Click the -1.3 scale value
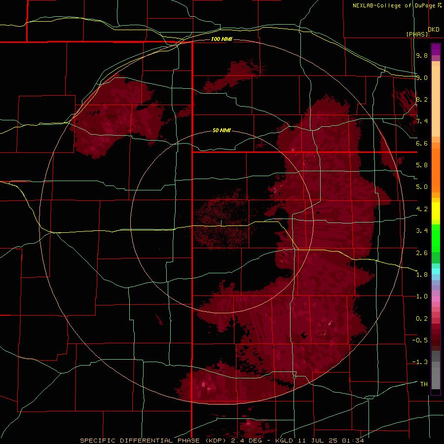Image resolution: width=444 pixels, height=444 pixels. [x=420, y=362]
